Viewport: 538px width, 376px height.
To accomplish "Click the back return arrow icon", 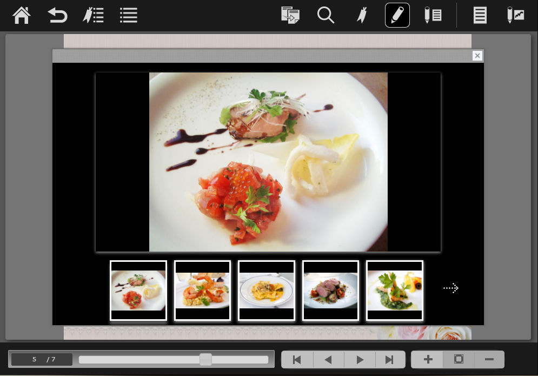I will tap(57, 15).
